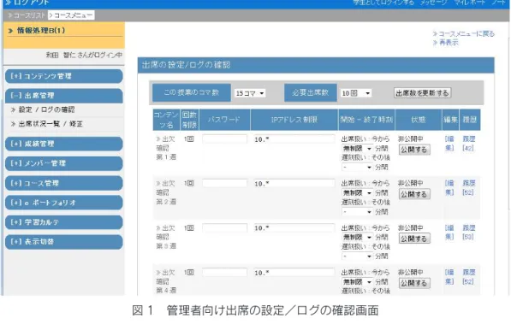Click password field for 第3週 row
This screenshot has height=336, width=511.
[224, 228]
